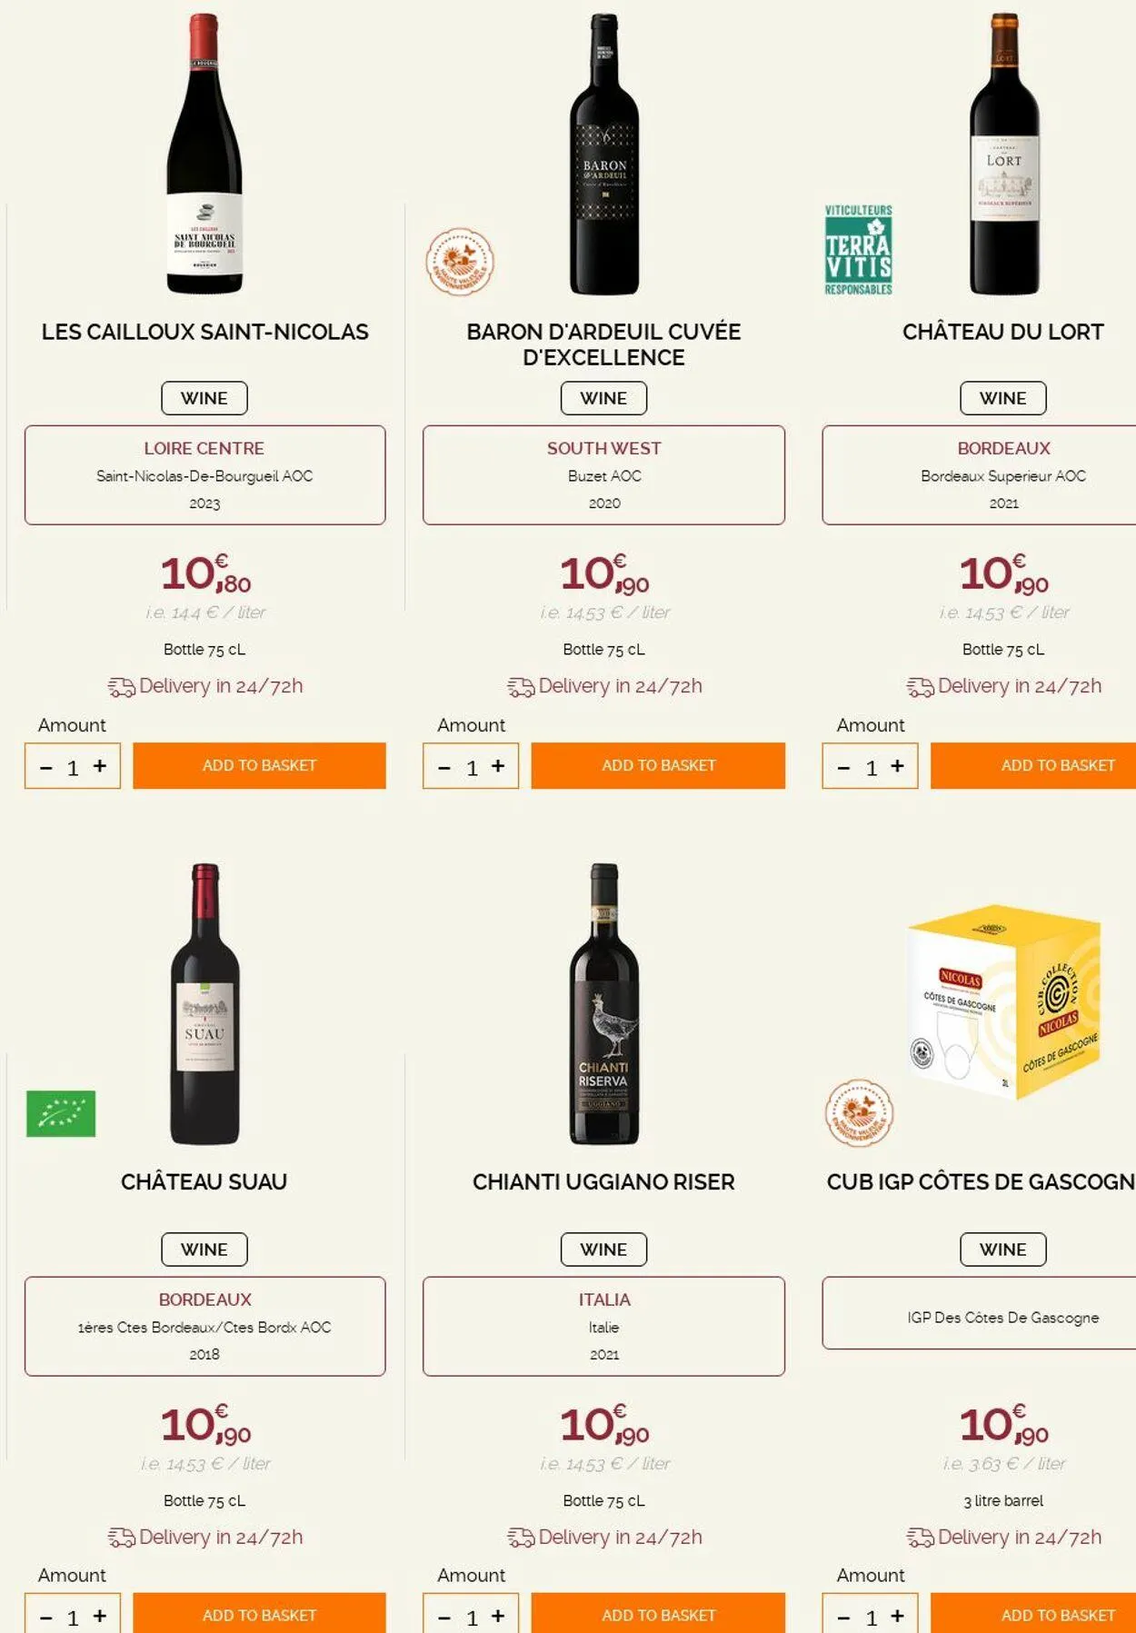Viewport: 1136px width, 1633px height.
Task: Add Château Suau to basket
Action: [259, 1615]
